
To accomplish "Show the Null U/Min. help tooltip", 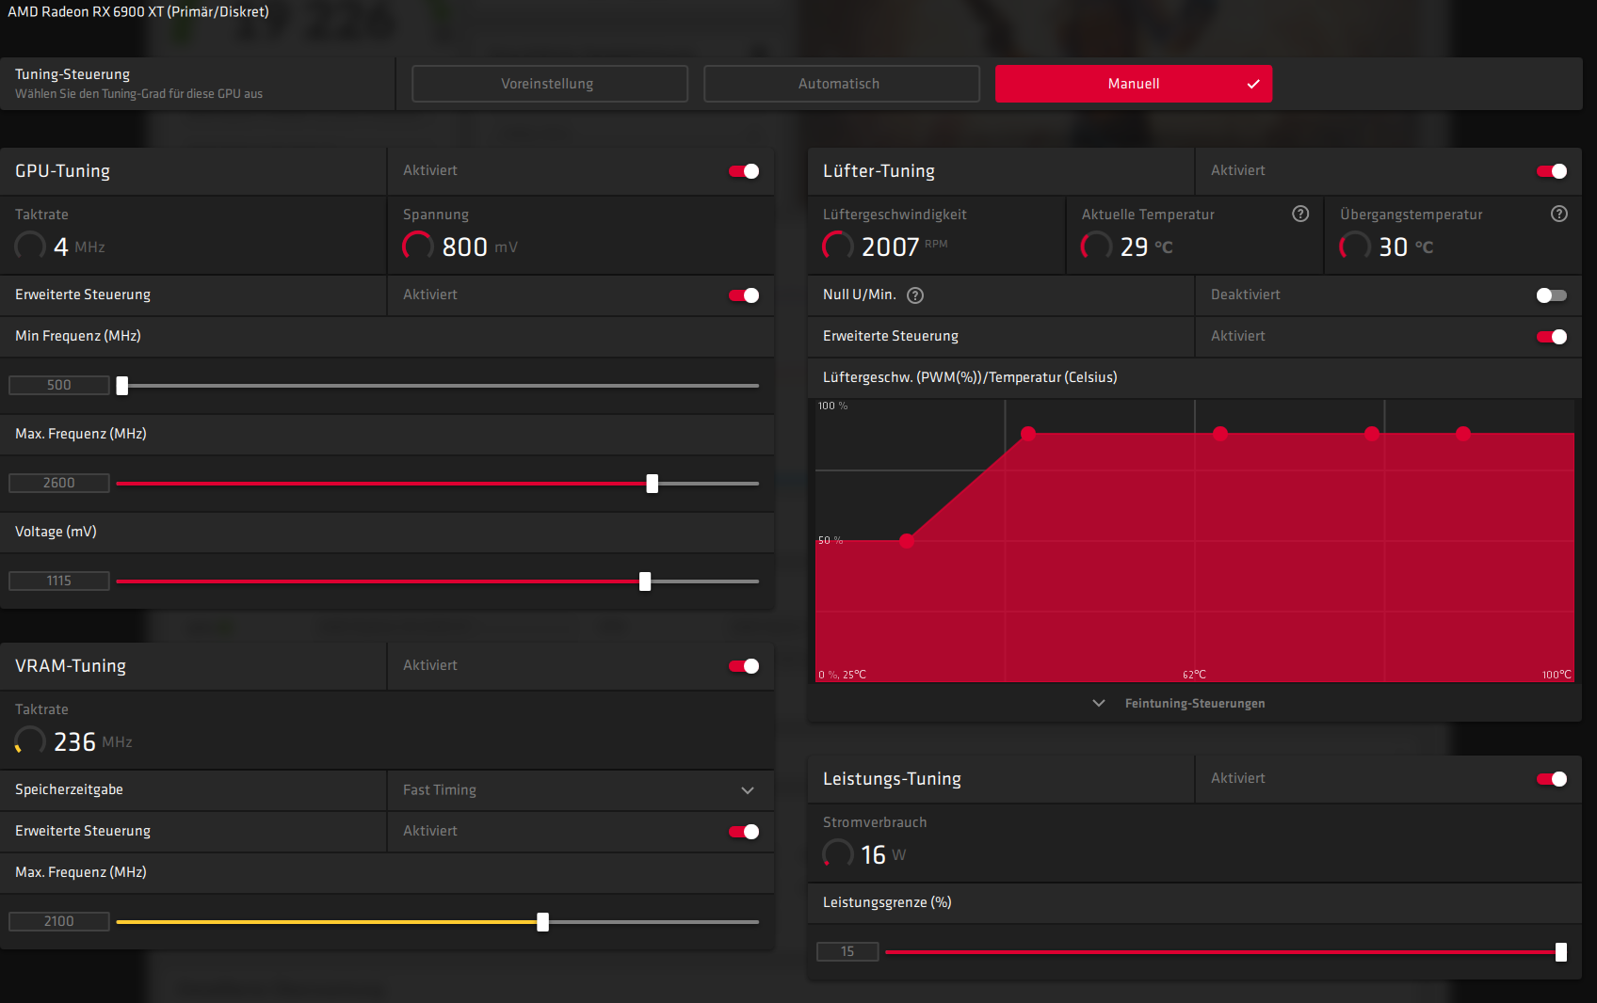I will 915,295.
